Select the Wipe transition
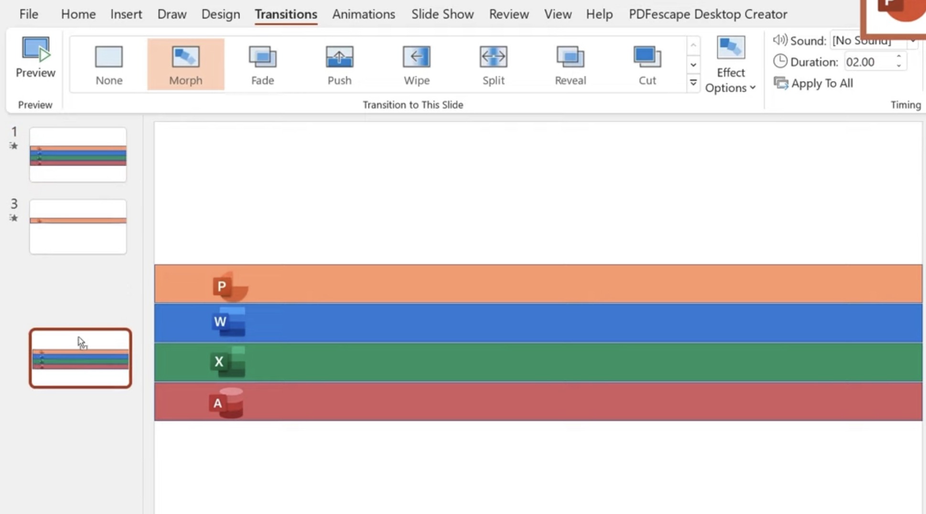The height and width of the screenshot is (514, 926). click(x=416, y=65)
